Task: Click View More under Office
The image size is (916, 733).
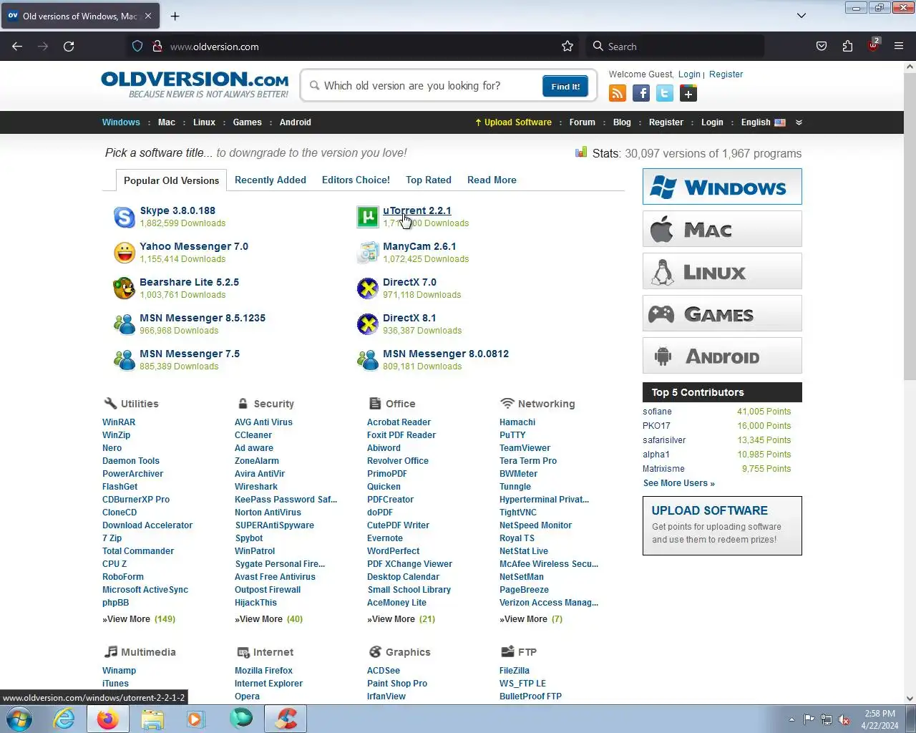Action: 401,619
